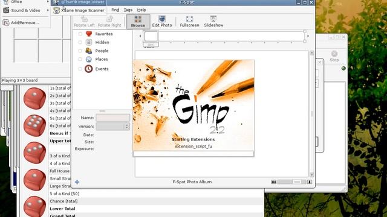Enter Fullscreen view in F-Spot
The height and width of the screenshot is (217, 387).
pyautogui.click(x=189, y=22)
